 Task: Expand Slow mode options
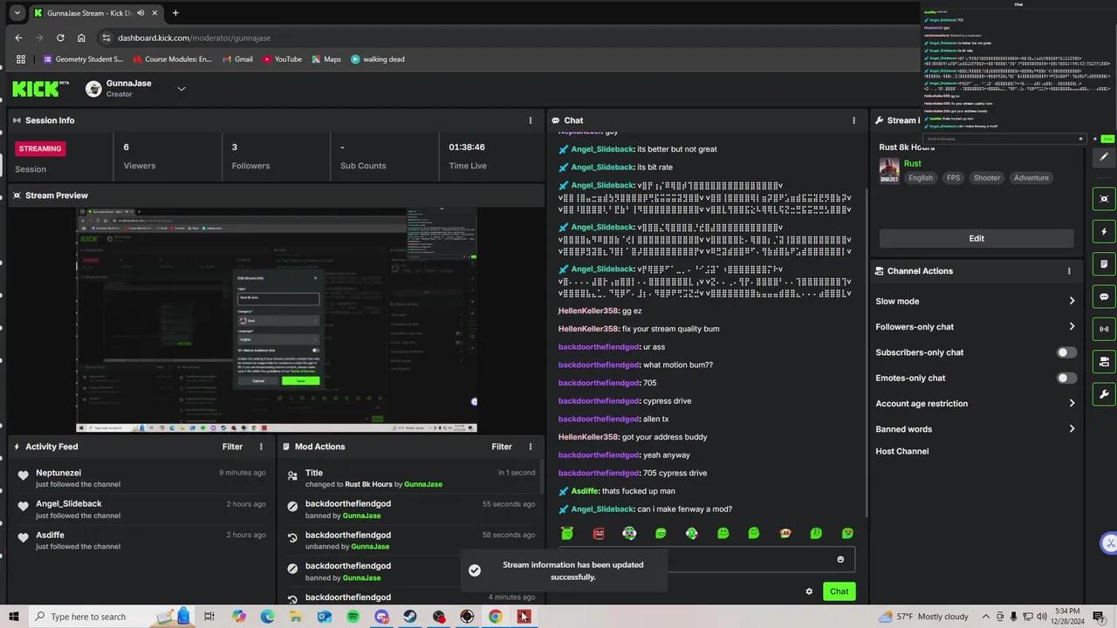[x=1072, y=301]
